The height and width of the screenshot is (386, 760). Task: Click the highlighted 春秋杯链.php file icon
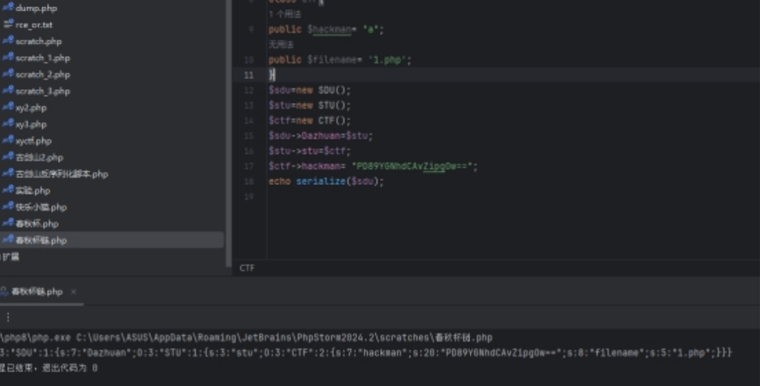(x=8, y=240)
